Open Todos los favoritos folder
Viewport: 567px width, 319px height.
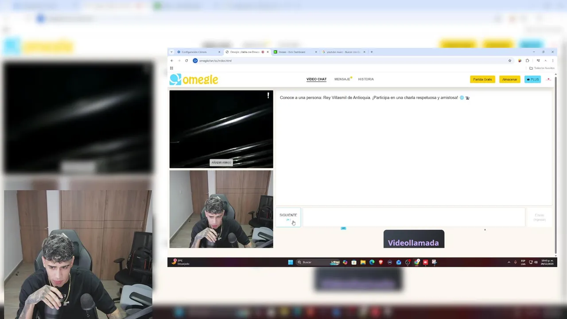[x=542, y=68]
